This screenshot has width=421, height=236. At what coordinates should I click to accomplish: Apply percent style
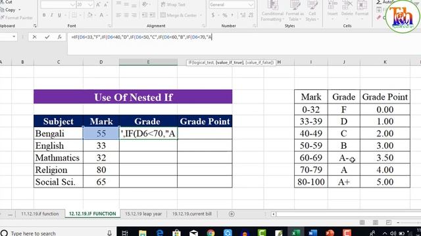tap(225, 15)
